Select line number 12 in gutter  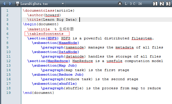click(x=9, y=61)
